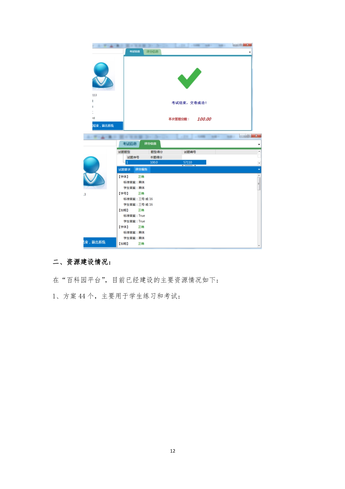Click 学生答案：三号 或 16 line
Screen dimensions: 345x489
point(138,204)
